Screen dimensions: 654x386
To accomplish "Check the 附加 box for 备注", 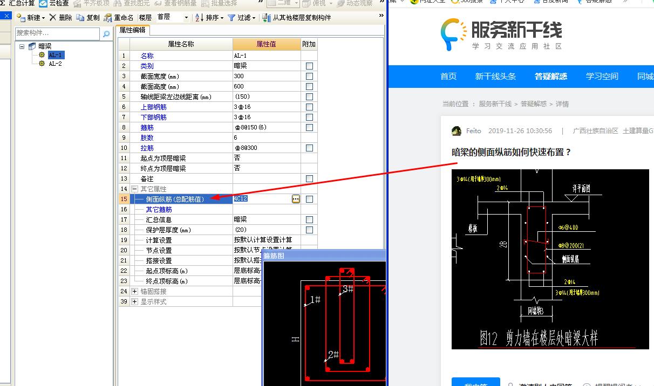I will tap(309, 178).
